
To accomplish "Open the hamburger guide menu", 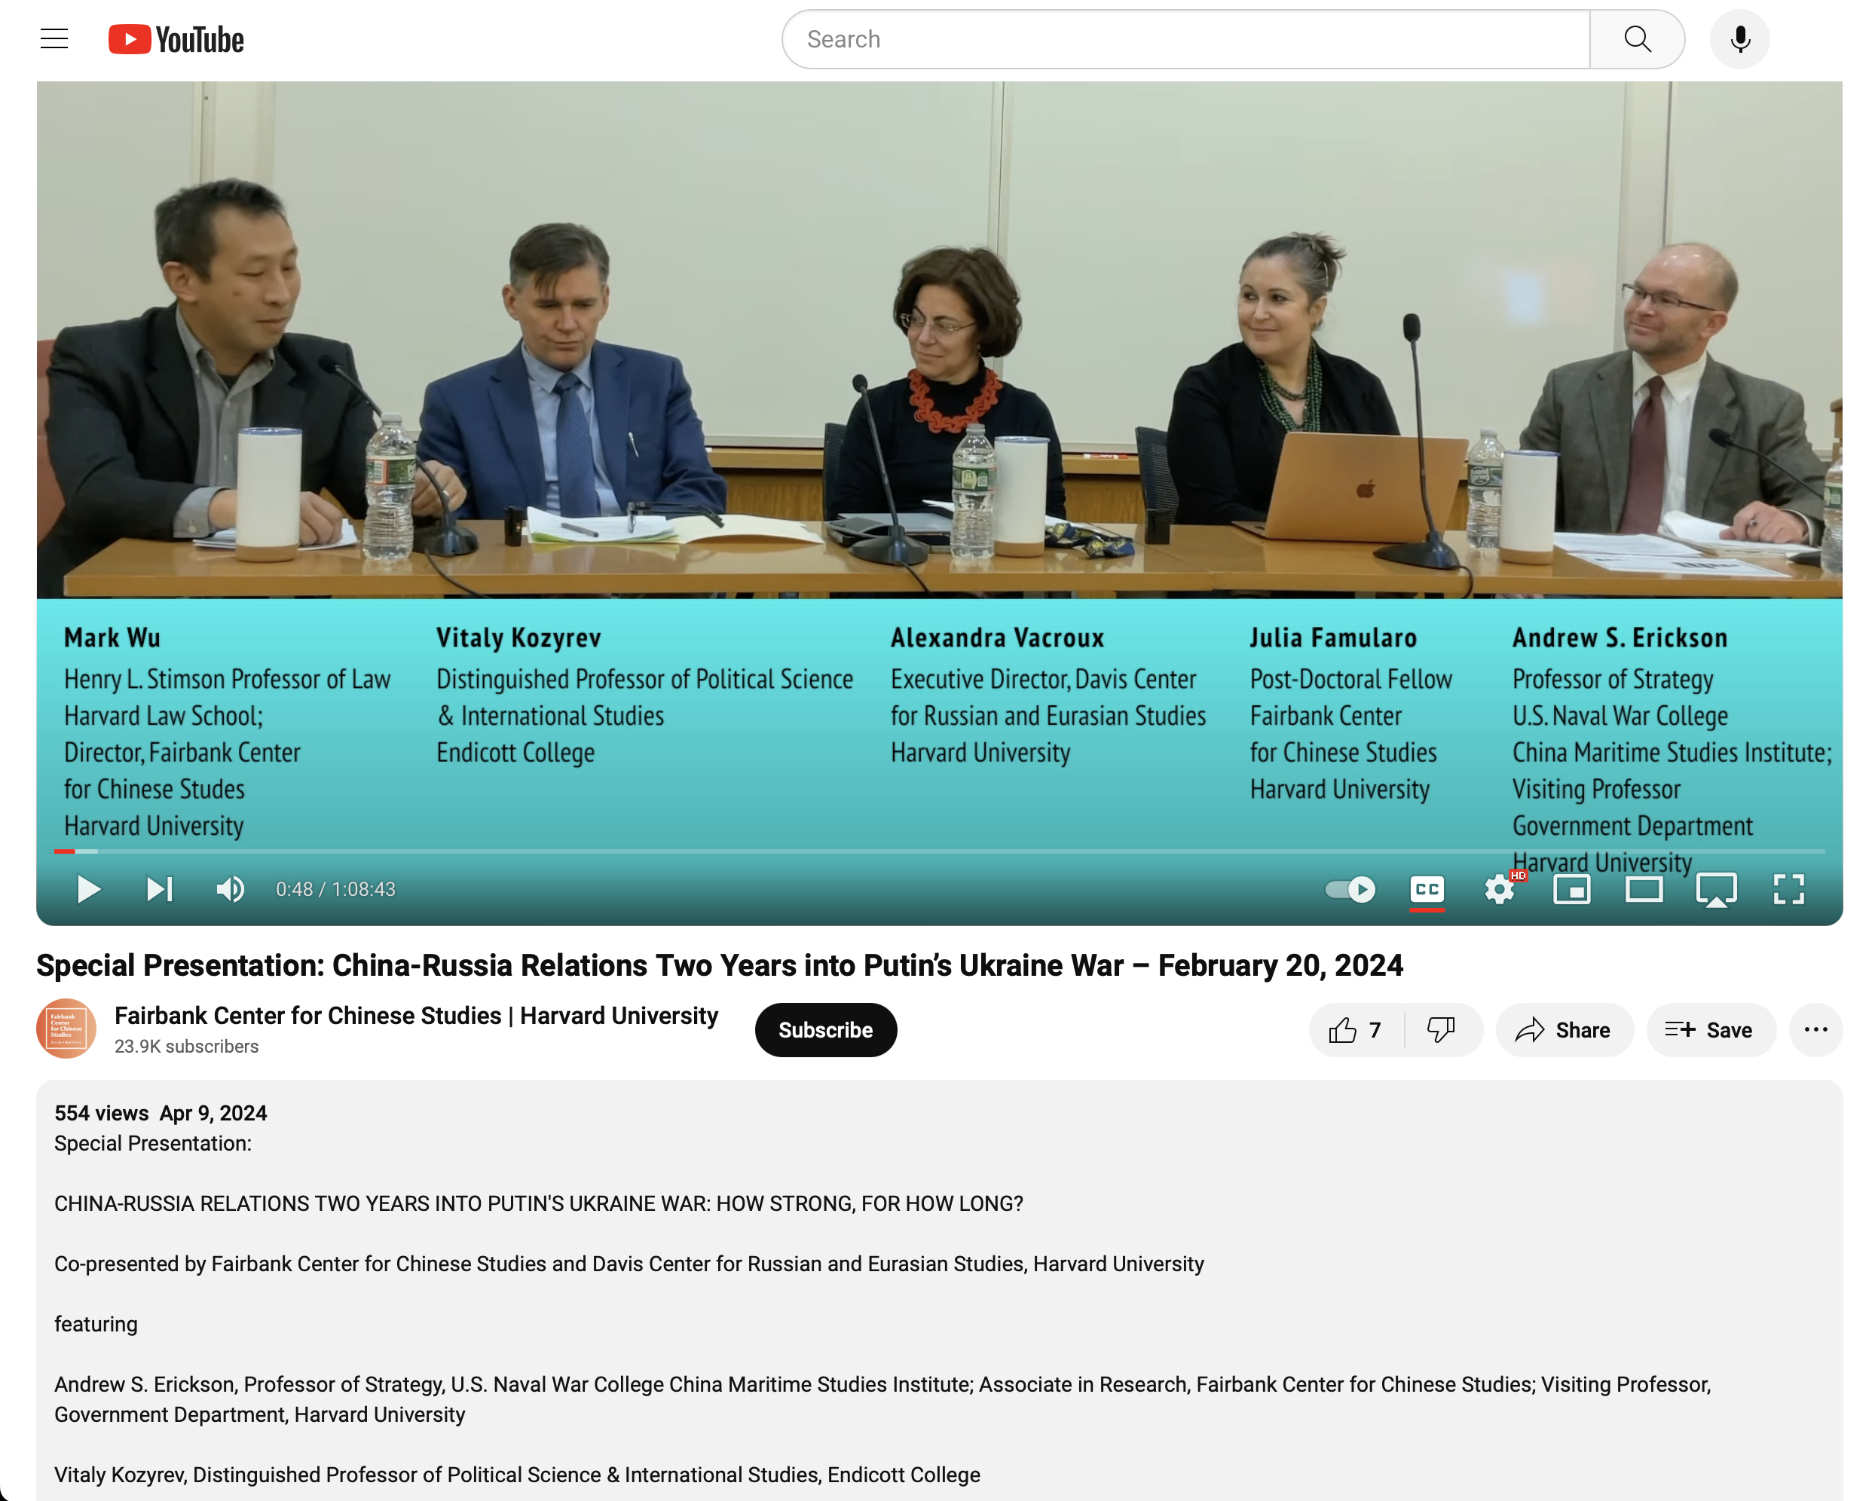I will [x=54, y=39].
